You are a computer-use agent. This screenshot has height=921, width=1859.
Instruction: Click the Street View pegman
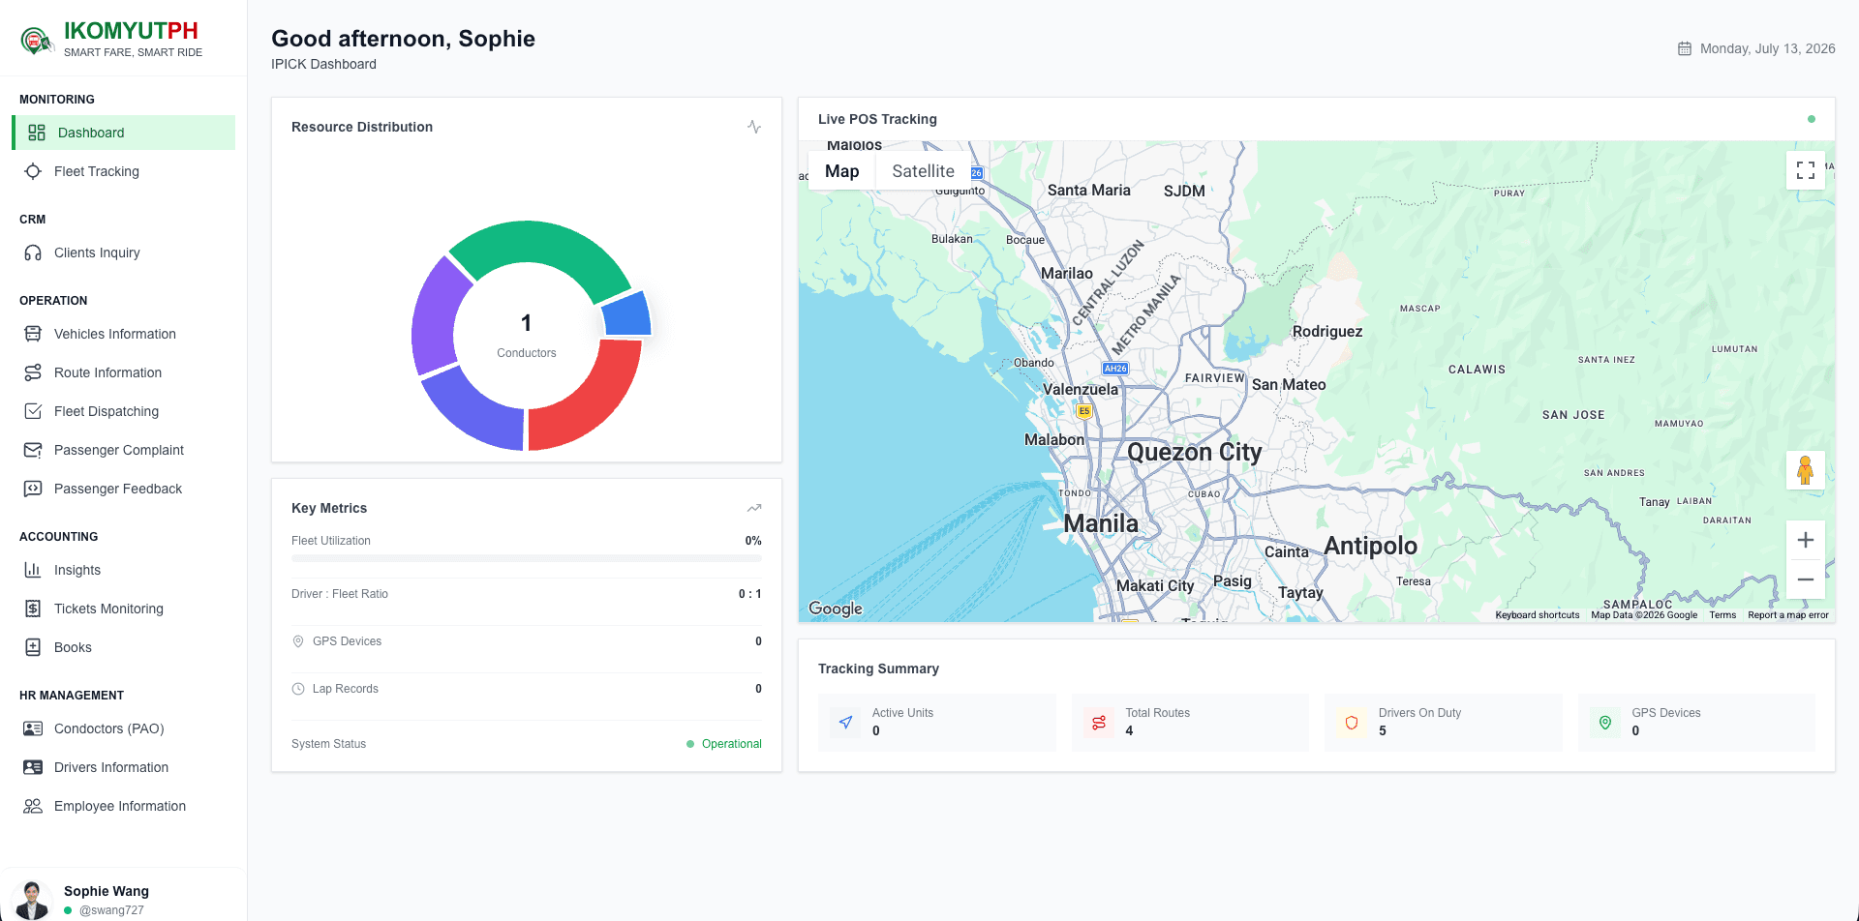tap(1806, 470)
